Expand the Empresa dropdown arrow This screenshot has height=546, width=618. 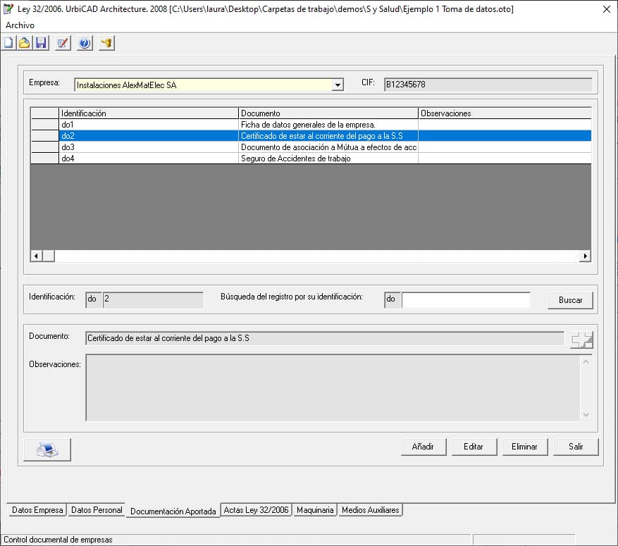pyautogui.click(x=338, y=85)
